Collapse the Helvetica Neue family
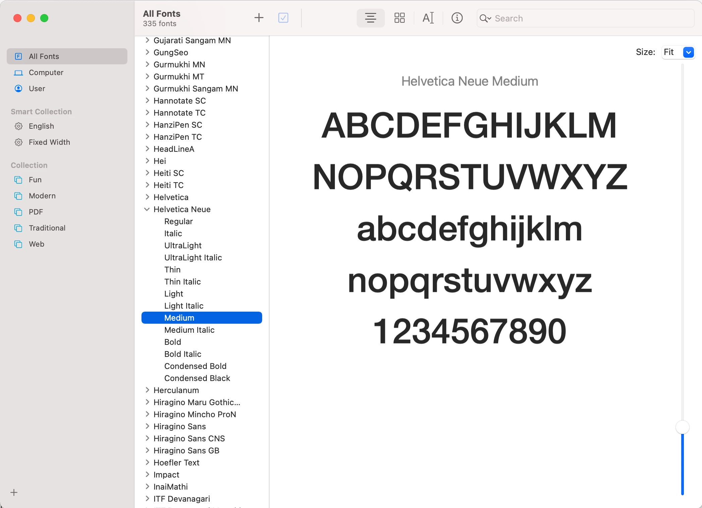 (147, 209)
